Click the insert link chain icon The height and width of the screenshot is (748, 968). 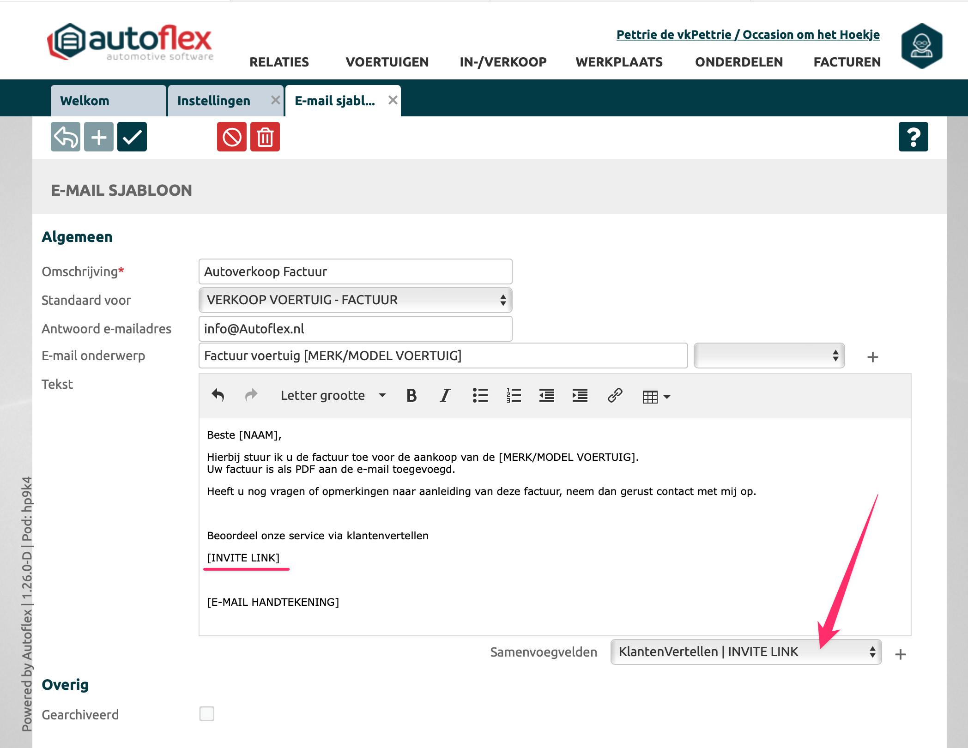615,396
